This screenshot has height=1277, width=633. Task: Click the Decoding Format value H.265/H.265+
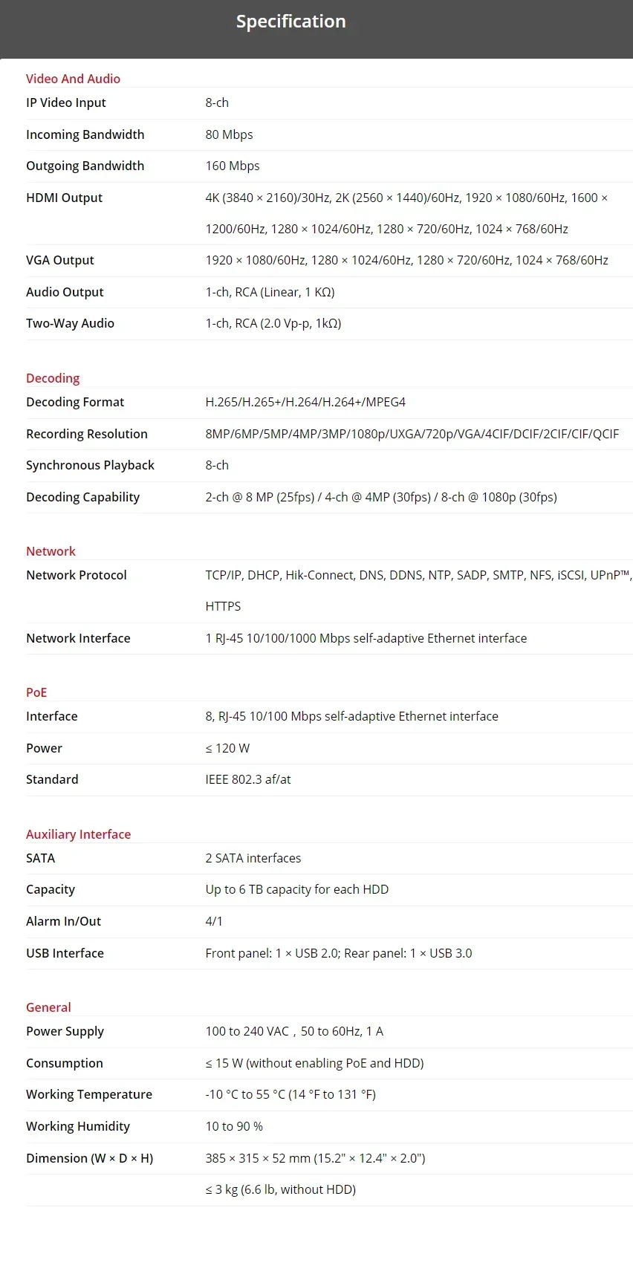click(x=305, y=402)
